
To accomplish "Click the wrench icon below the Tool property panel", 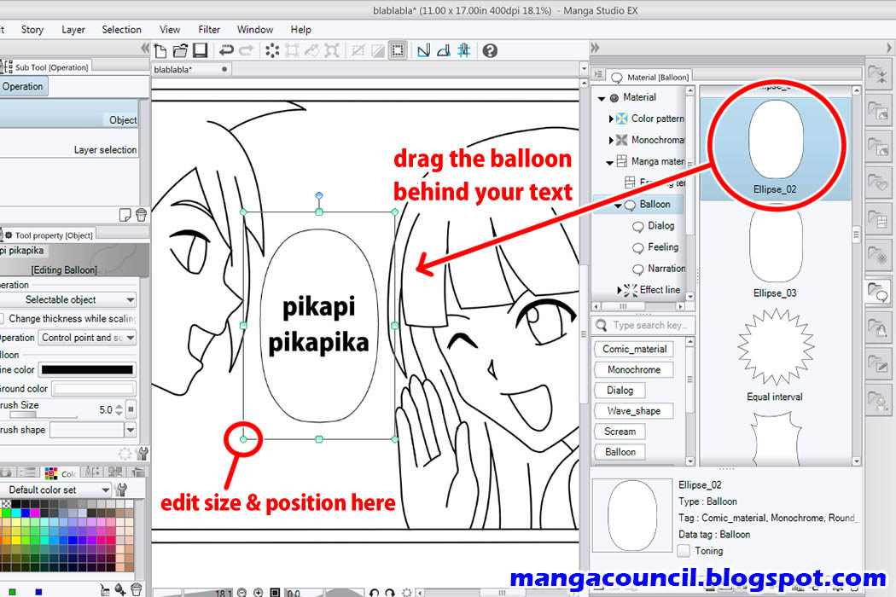I will pyautogui.click(x=143, y=454).
